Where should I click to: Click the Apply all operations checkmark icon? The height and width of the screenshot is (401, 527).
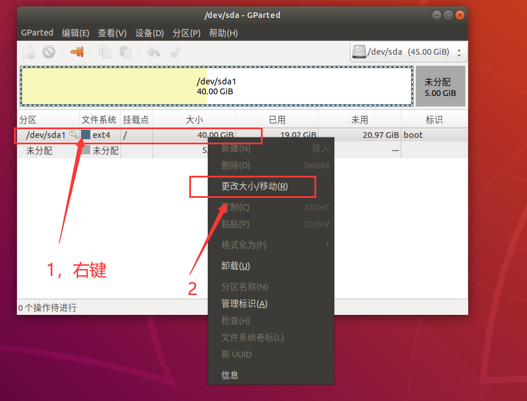[175, 52]
